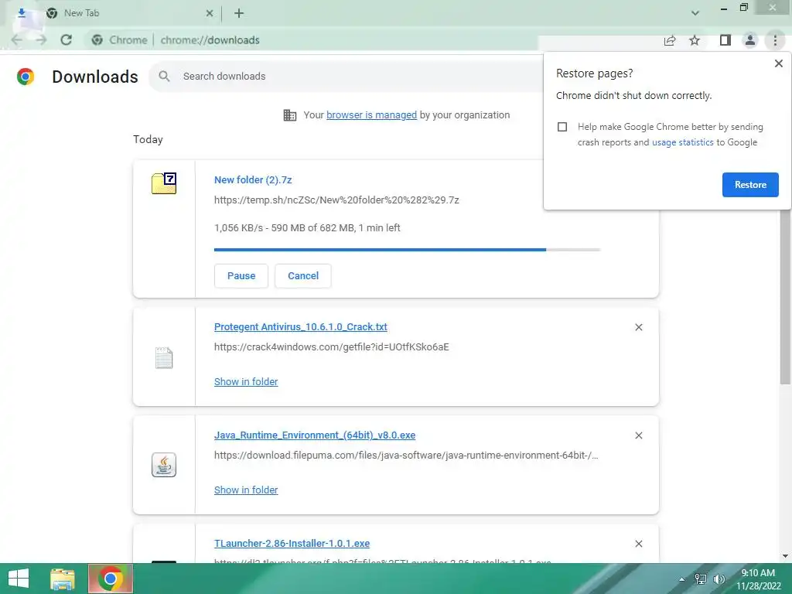Show Java Runtime file in folder
Screen dimensions: 792x594
[x=246, y=490]
